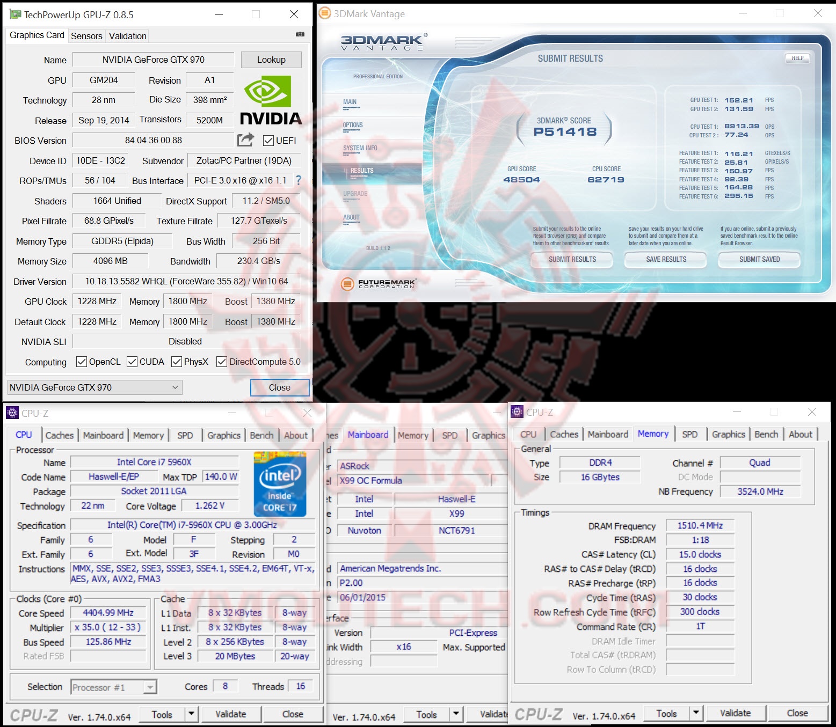
Task: Click the 3DMark Vantage title bar icon
Action: tap(325, 13)
